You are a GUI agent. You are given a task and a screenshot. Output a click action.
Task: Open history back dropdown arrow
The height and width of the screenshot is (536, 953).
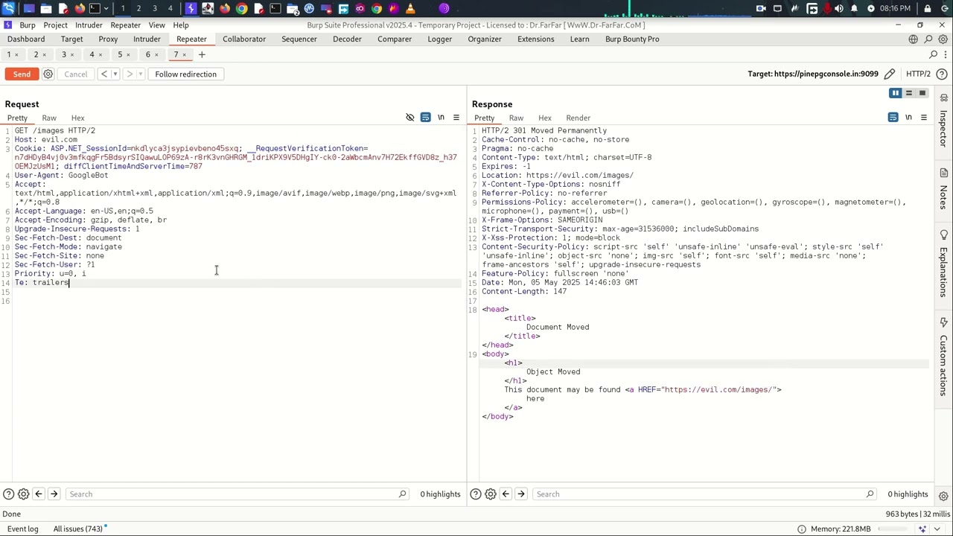tap(115, 74)
